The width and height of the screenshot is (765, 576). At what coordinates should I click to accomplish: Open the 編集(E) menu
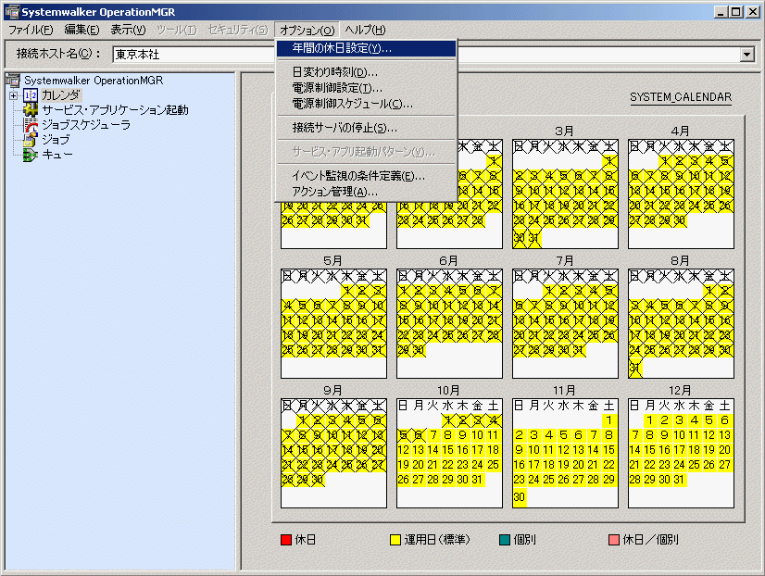click(x=82, y=30)
